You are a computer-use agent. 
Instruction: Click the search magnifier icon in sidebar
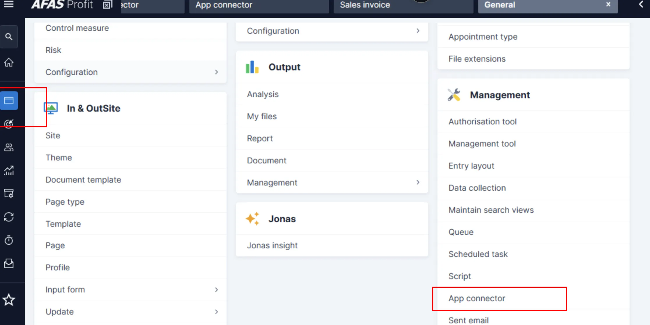[x=9, y=37]
